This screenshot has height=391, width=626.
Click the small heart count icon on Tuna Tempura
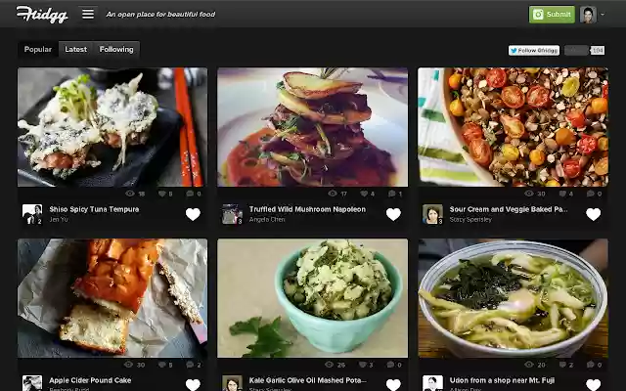click(x=162, y=194)
